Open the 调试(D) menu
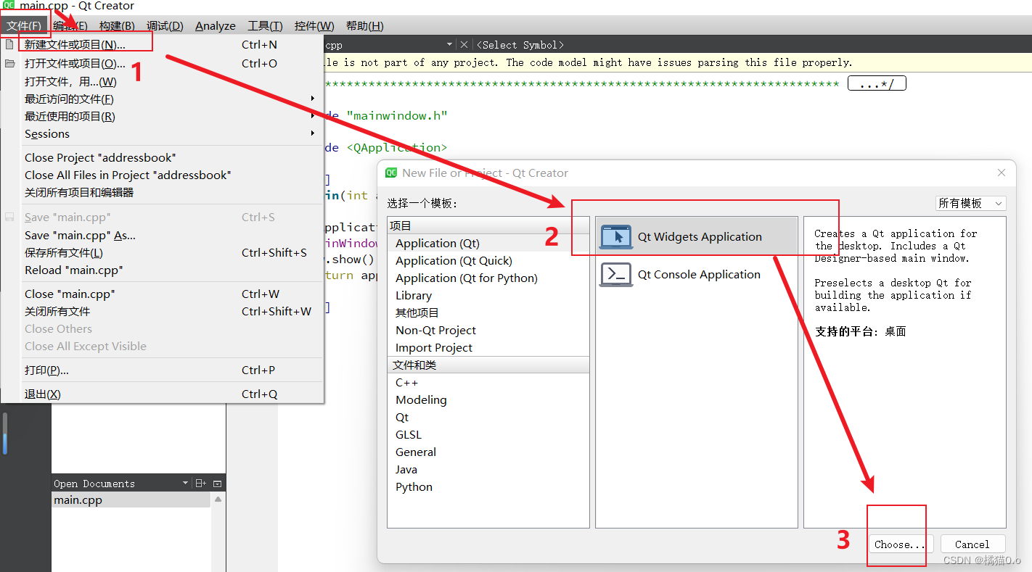1032x572 pixels. point(165,26)
